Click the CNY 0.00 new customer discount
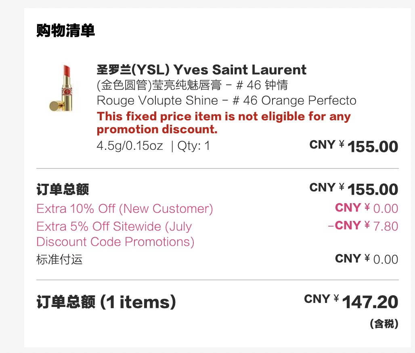The height and width of the screenshot is (353, 415). (x=367, y=208)
